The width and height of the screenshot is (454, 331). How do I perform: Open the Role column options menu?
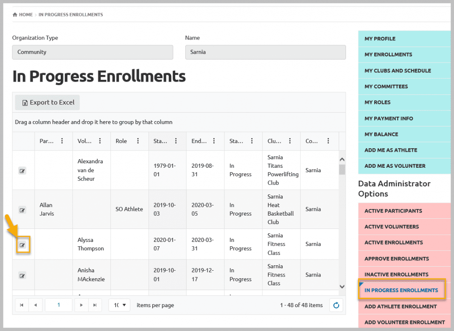[138, 141]
